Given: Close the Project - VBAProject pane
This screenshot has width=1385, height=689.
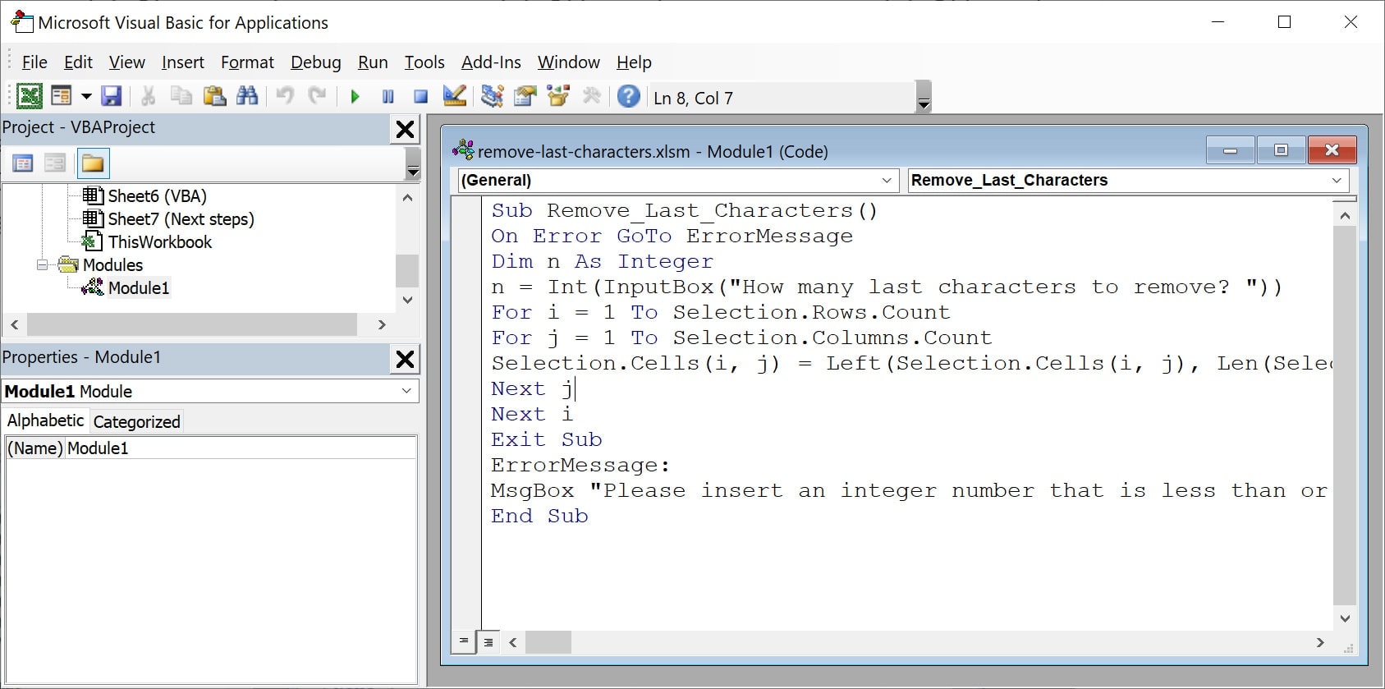Looking at the screenshot, I should (405, 129).
